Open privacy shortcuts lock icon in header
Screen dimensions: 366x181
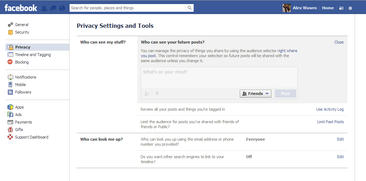341,8
